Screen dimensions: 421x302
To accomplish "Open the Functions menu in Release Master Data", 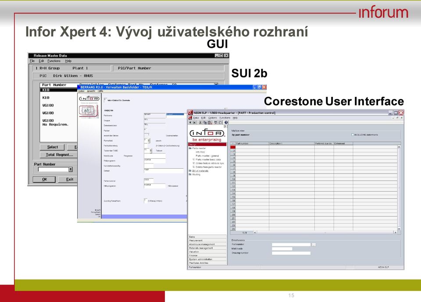I will (x=54, y=61).
